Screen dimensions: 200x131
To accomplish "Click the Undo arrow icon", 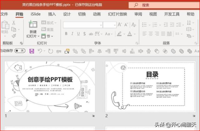I will point(40,51).
